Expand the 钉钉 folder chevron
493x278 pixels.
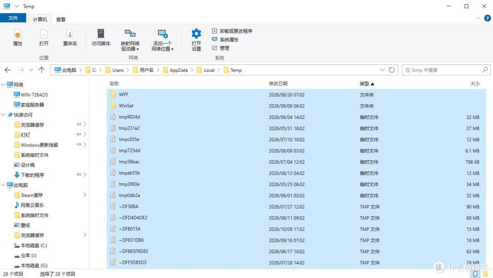(84, 134)
